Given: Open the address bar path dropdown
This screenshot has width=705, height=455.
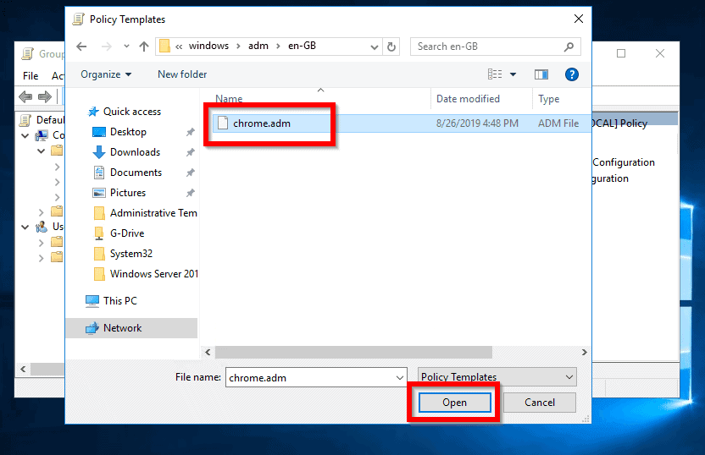Looking at the screenshot, I should pyautogui.click(x=374, y=47).
